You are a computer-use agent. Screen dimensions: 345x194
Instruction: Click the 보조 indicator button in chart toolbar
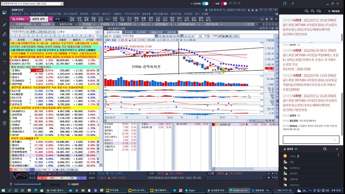(236, 36)
